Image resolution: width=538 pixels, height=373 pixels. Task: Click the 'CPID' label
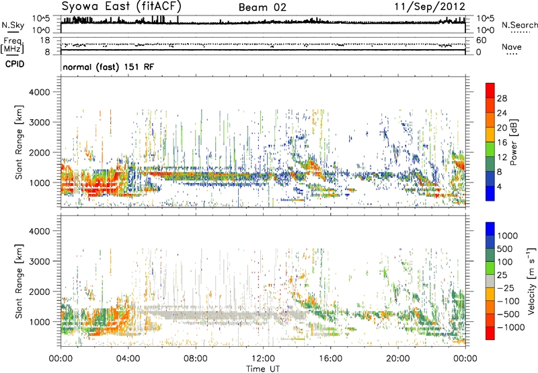point(15,64)
